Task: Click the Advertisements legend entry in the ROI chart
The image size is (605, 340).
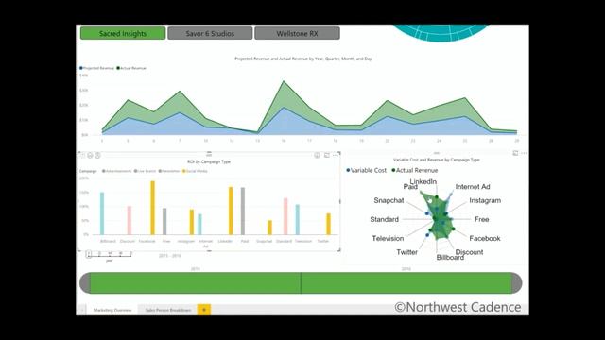Action: click(117, 171)
